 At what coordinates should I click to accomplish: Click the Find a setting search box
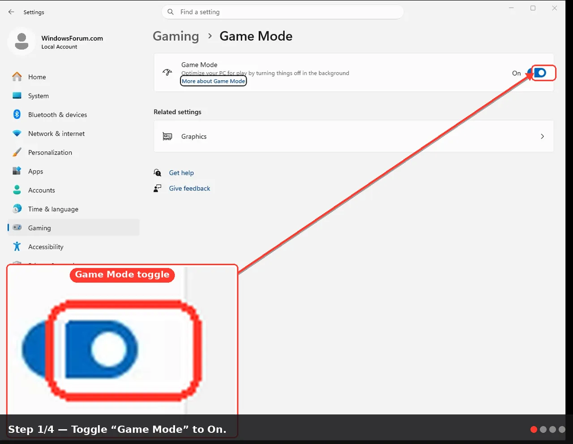(x=282, y=12)
